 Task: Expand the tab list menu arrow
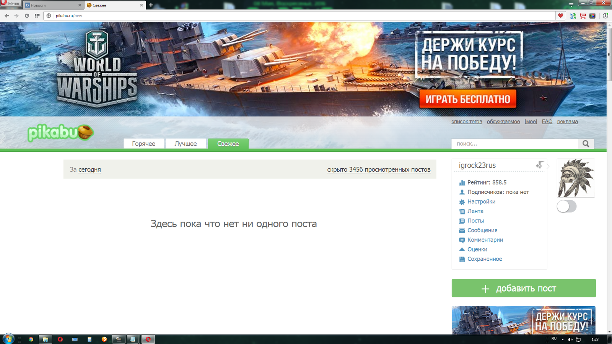pos(571,5)
